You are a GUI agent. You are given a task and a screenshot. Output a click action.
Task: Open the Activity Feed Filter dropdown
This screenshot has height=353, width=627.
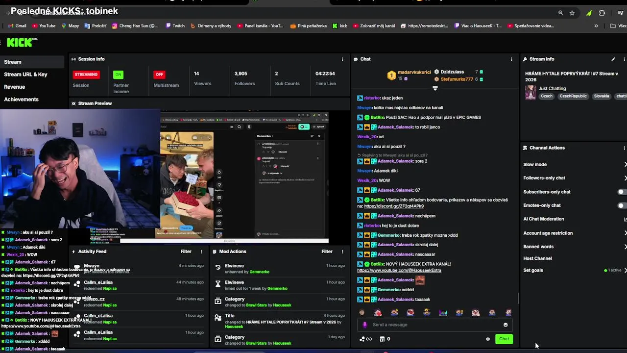(186, 252)
